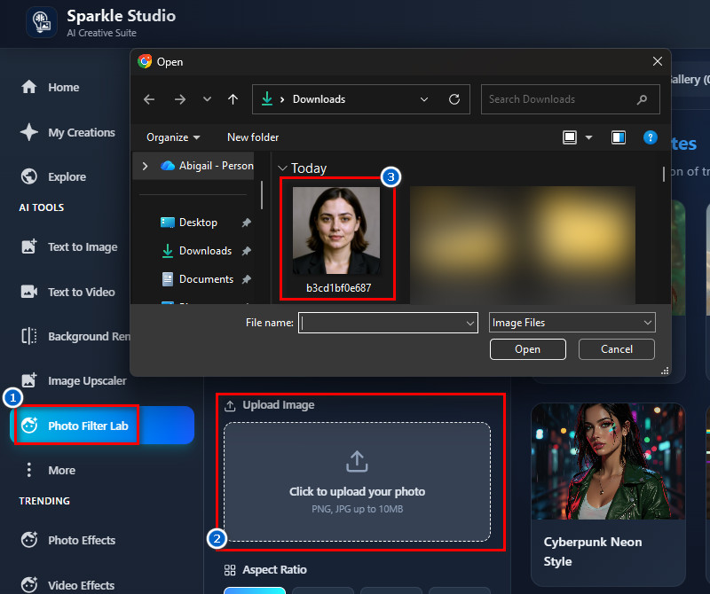Viewport: 710px width, 594px height.
Task: Click the search magnifier icon
Action: (x=642, y=99)
